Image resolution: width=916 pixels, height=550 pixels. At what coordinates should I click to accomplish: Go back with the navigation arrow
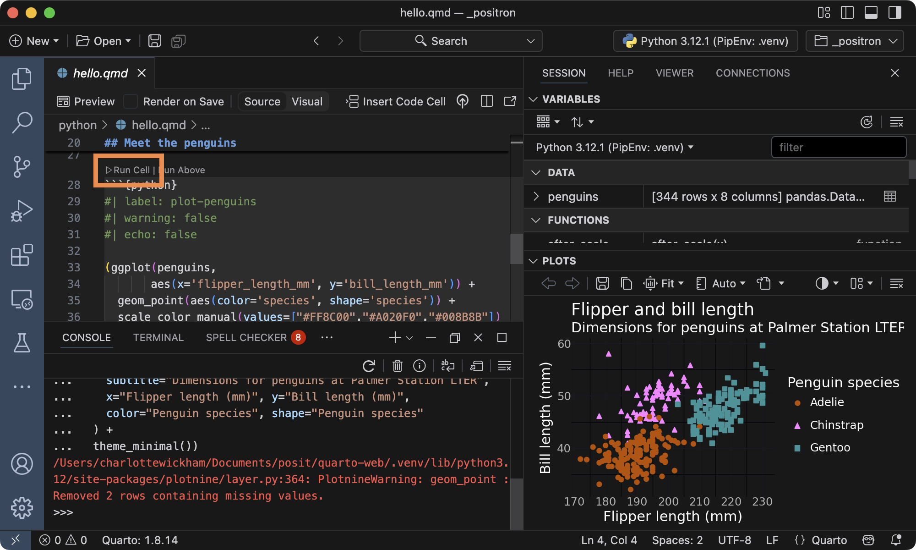[316, 41]
